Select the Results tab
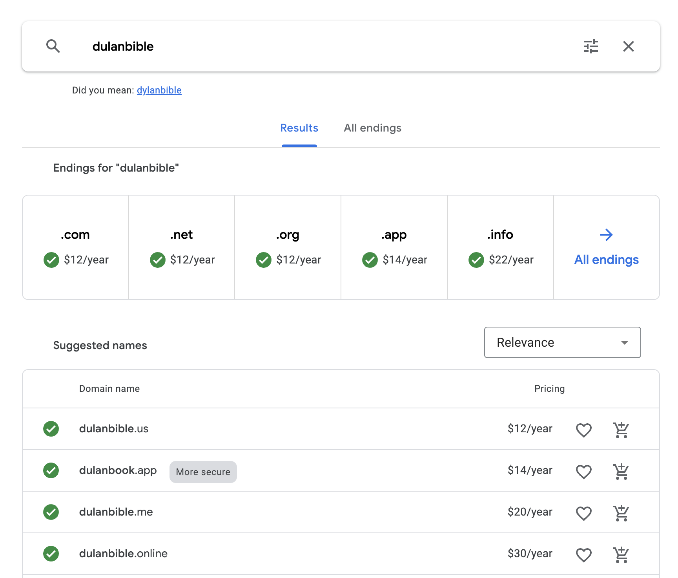 tap(299, 128)
